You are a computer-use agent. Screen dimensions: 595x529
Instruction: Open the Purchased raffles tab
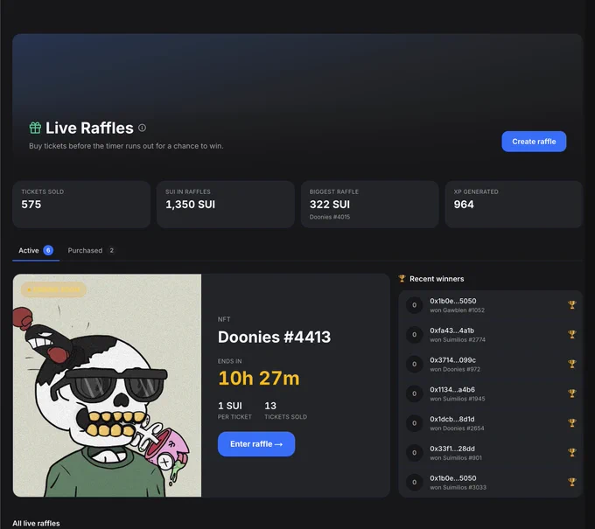pos(91,250)
